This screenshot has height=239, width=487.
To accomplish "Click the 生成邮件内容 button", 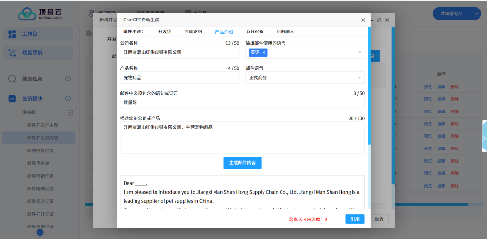I will (x=242, y=163).
